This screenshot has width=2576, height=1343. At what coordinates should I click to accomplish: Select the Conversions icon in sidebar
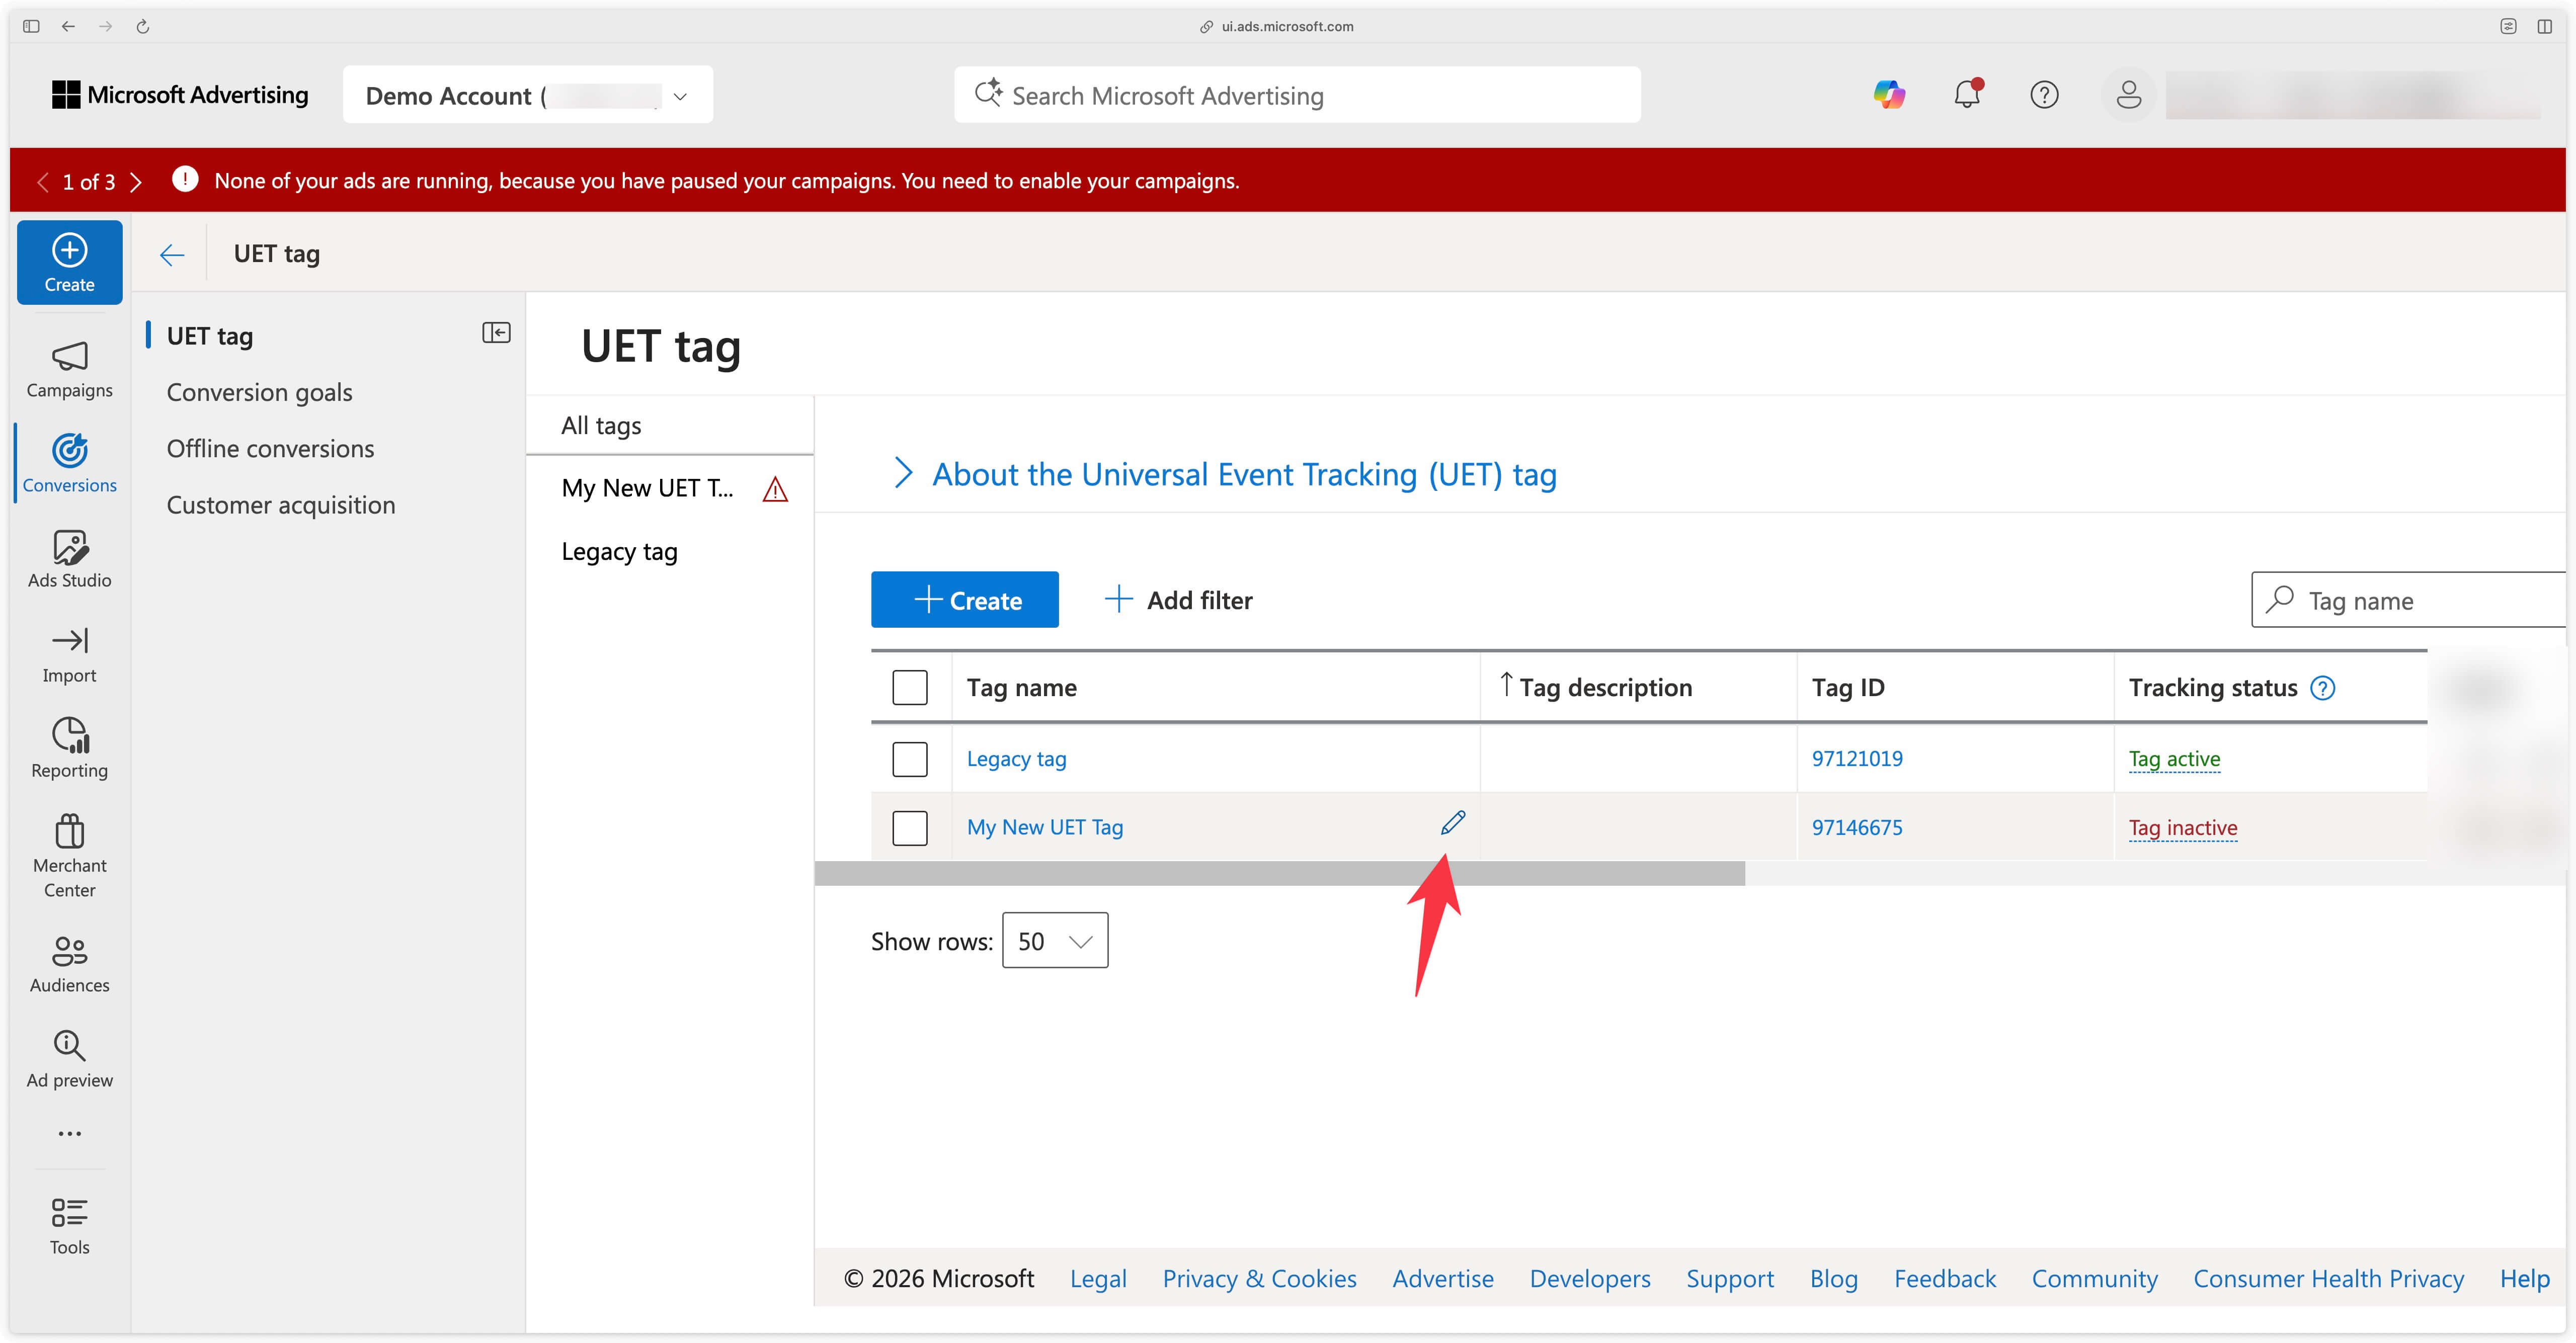[x=69, y=451]
